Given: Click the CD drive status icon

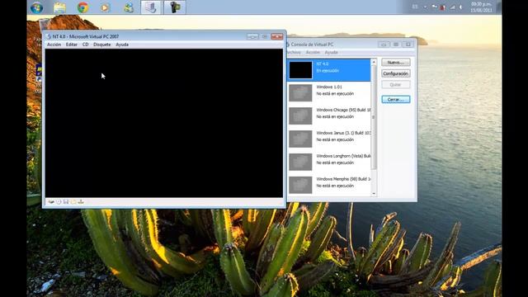Looking at the screenshot, I should tap(59, 201).
